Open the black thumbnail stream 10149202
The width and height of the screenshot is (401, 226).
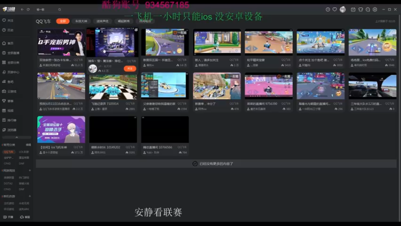[x=113, y=130]
